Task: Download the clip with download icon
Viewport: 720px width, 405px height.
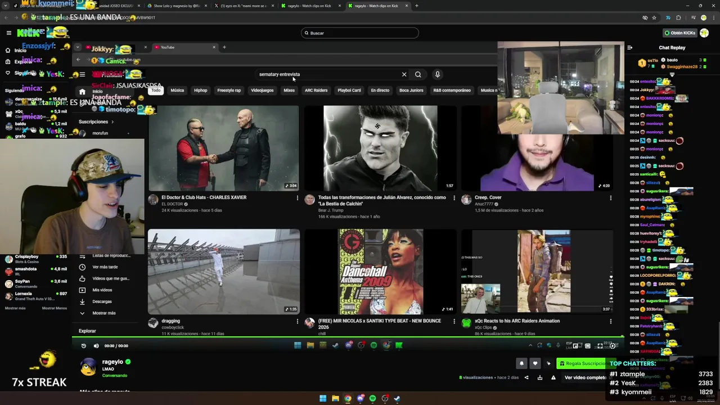Action: pos(540,377)
